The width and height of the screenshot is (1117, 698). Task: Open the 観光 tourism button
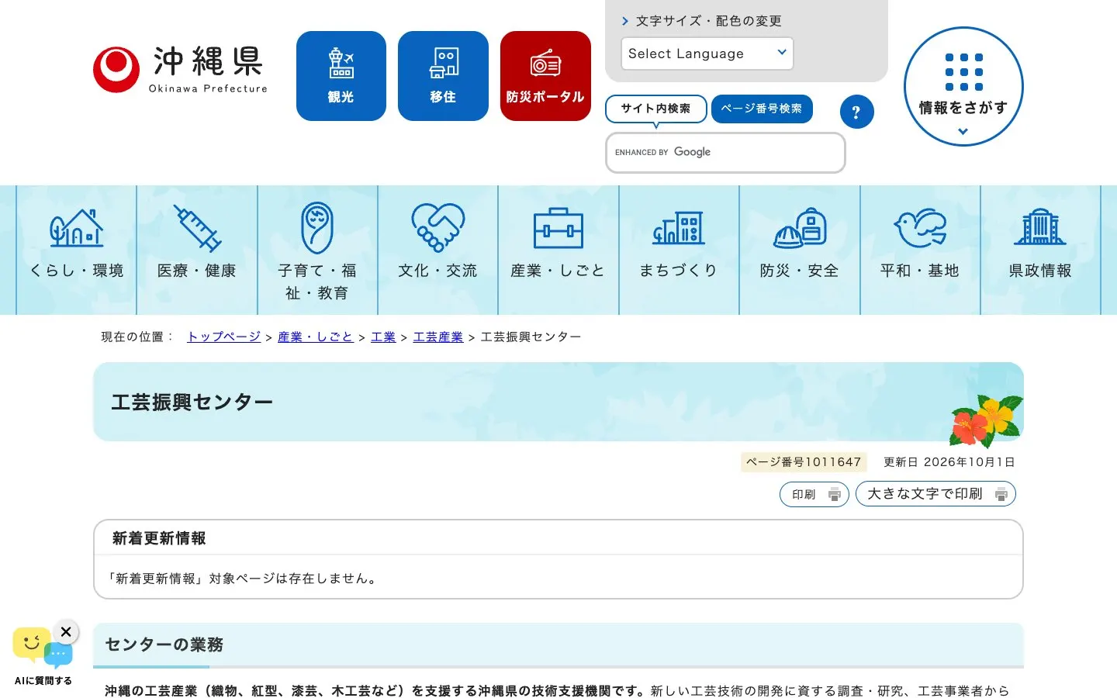click(341, 76)
